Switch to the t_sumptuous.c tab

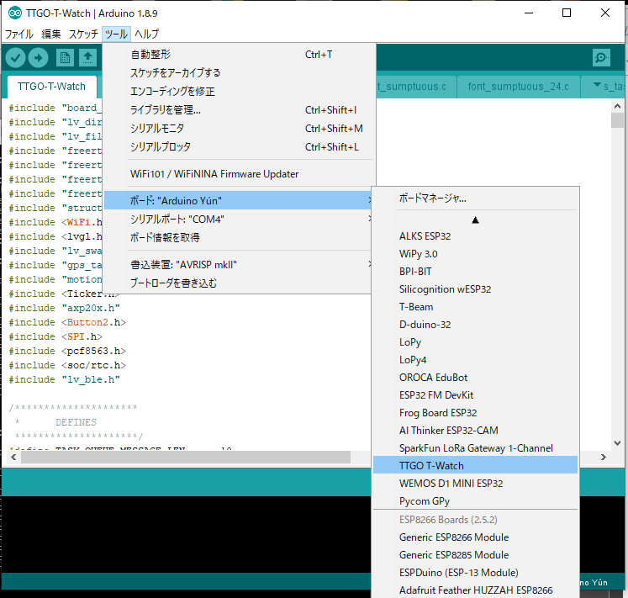click(415, 87)
